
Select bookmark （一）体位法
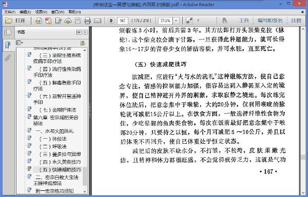tap(53, 139)
